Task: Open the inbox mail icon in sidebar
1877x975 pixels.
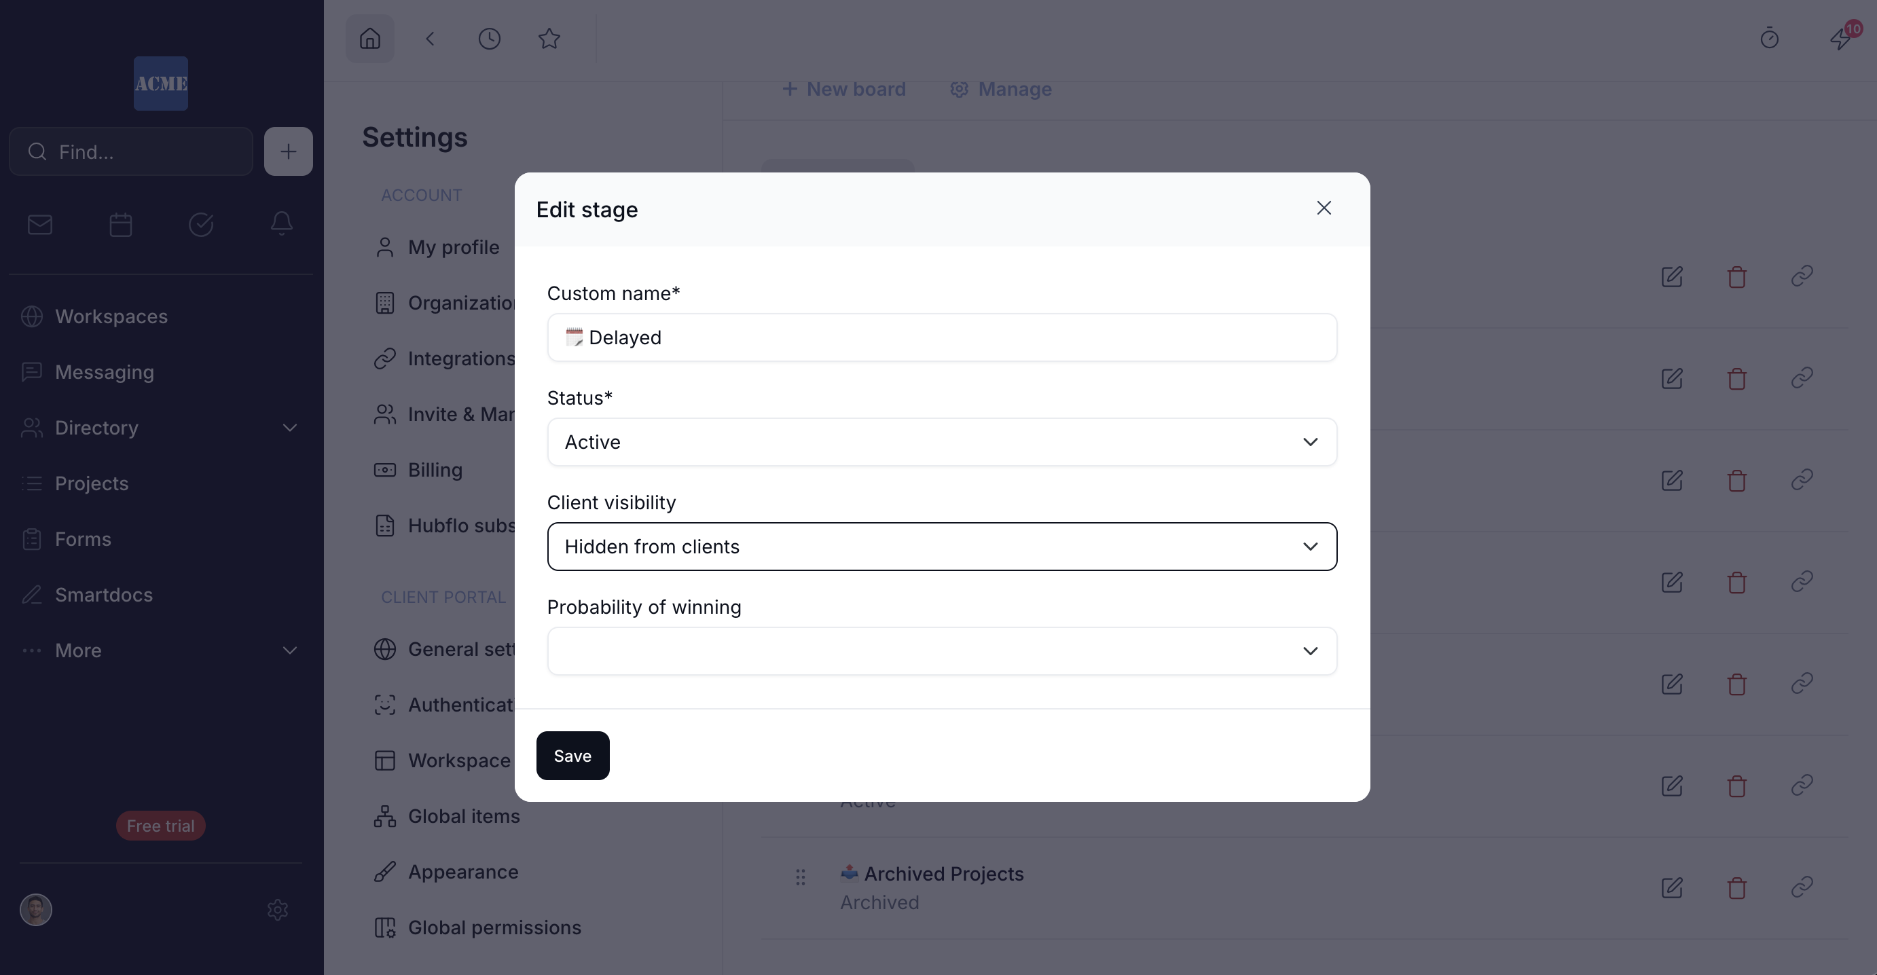Action: tap(40, 225)
